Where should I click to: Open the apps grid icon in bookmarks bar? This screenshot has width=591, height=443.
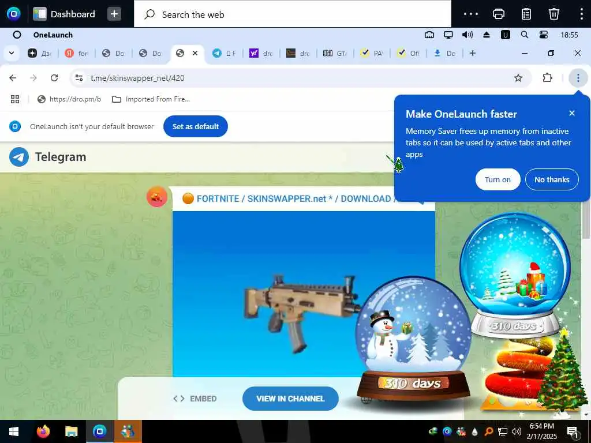15,99
